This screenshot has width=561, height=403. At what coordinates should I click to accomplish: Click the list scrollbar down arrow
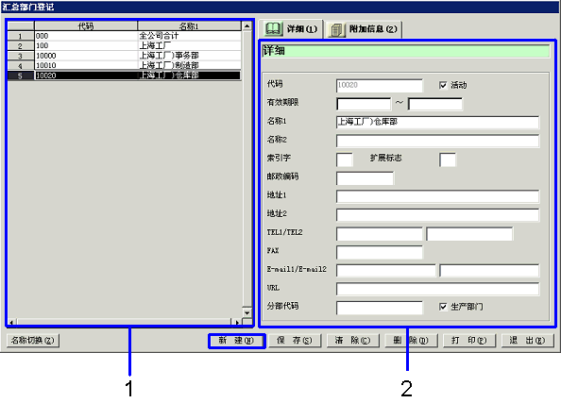coord(246,312)
